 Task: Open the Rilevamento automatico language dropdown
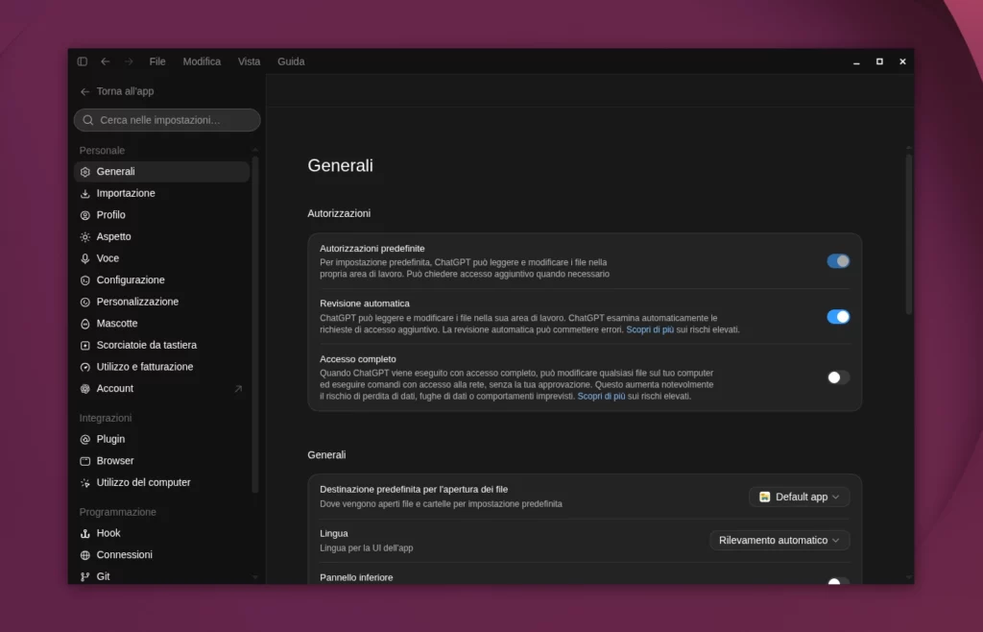[x=779, y=540]
